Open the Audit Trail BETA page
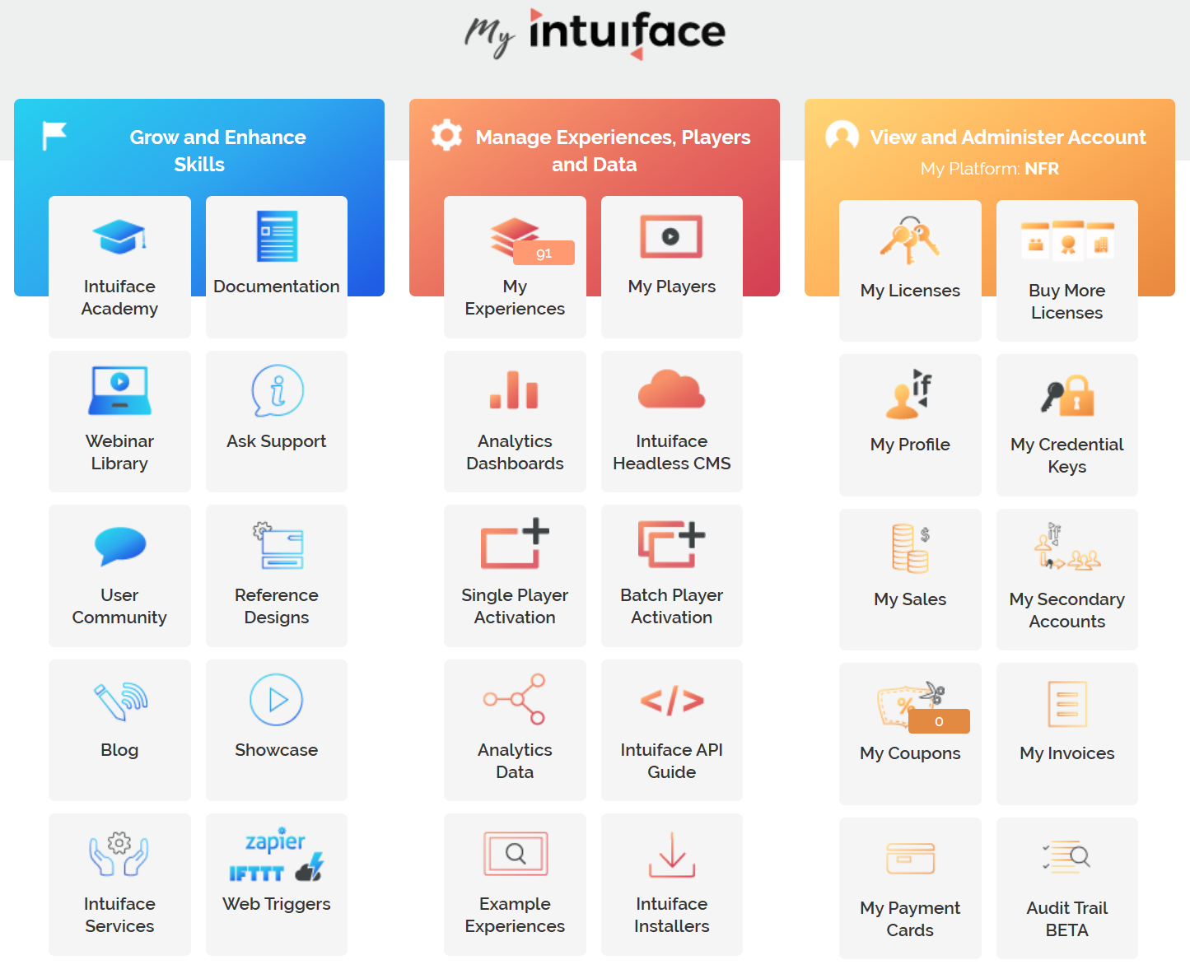Screen dimensions: 1190x974 coord(1066,888)
